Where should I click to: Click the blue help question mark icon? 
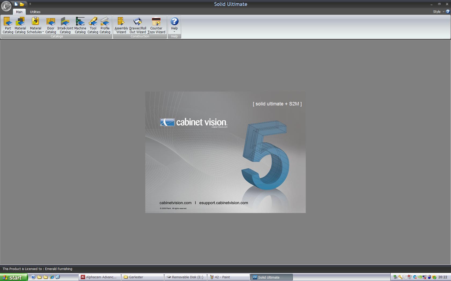tap(448, 12)
